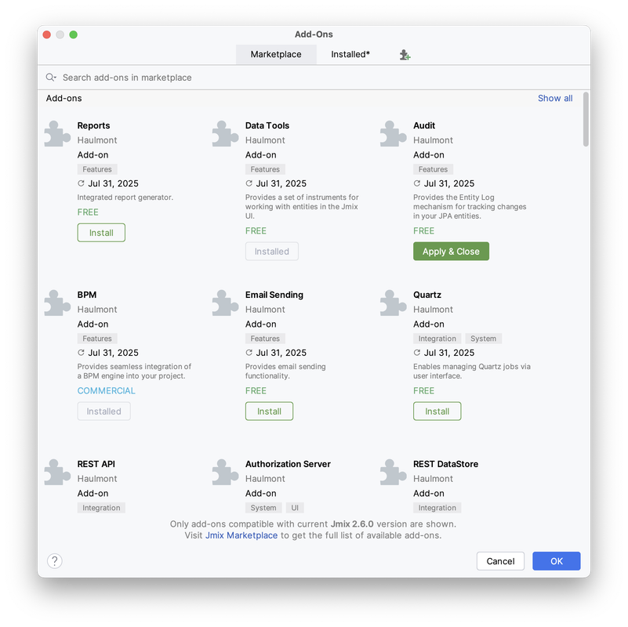Open the Audit add-on title
Screen dimensions: 628x627
pyautogui.click(x=424, y=125)
